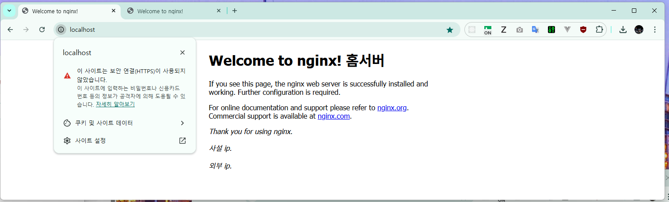Click the gear icon beside 사이트 설정
This screenshot has height=202, width=669.
tap(67, 141)
